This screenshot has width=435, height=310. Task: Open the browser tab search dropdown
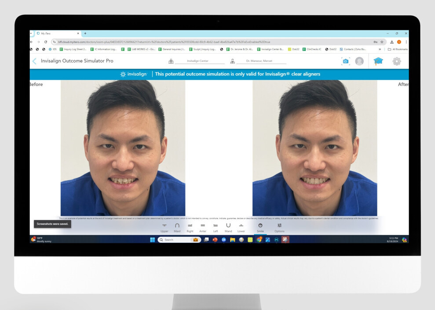pyautogui.click(x=31, y=33)
